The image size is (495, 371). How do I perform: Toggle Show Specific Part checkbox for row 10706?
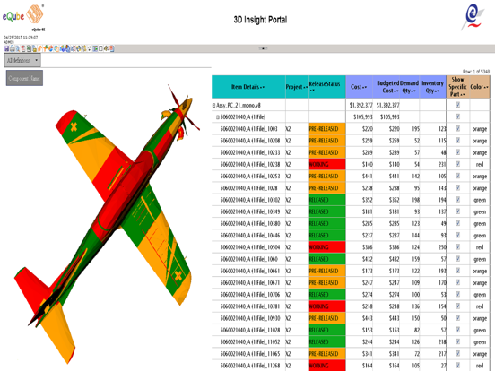[457, 294]
